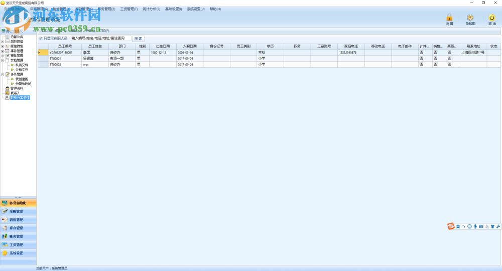This screenshot has height=271, width=502.
Task: Open the 工资管理 sidebar panel
Action: [x=18, y=244]
